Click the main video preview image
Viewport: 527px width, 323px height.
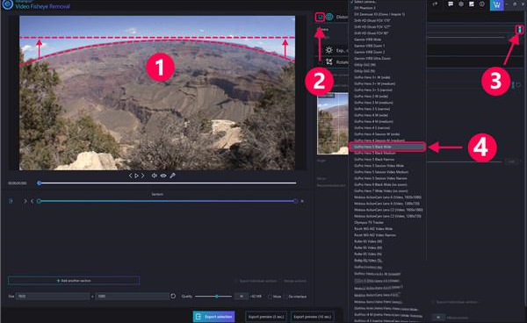point(157,93)
